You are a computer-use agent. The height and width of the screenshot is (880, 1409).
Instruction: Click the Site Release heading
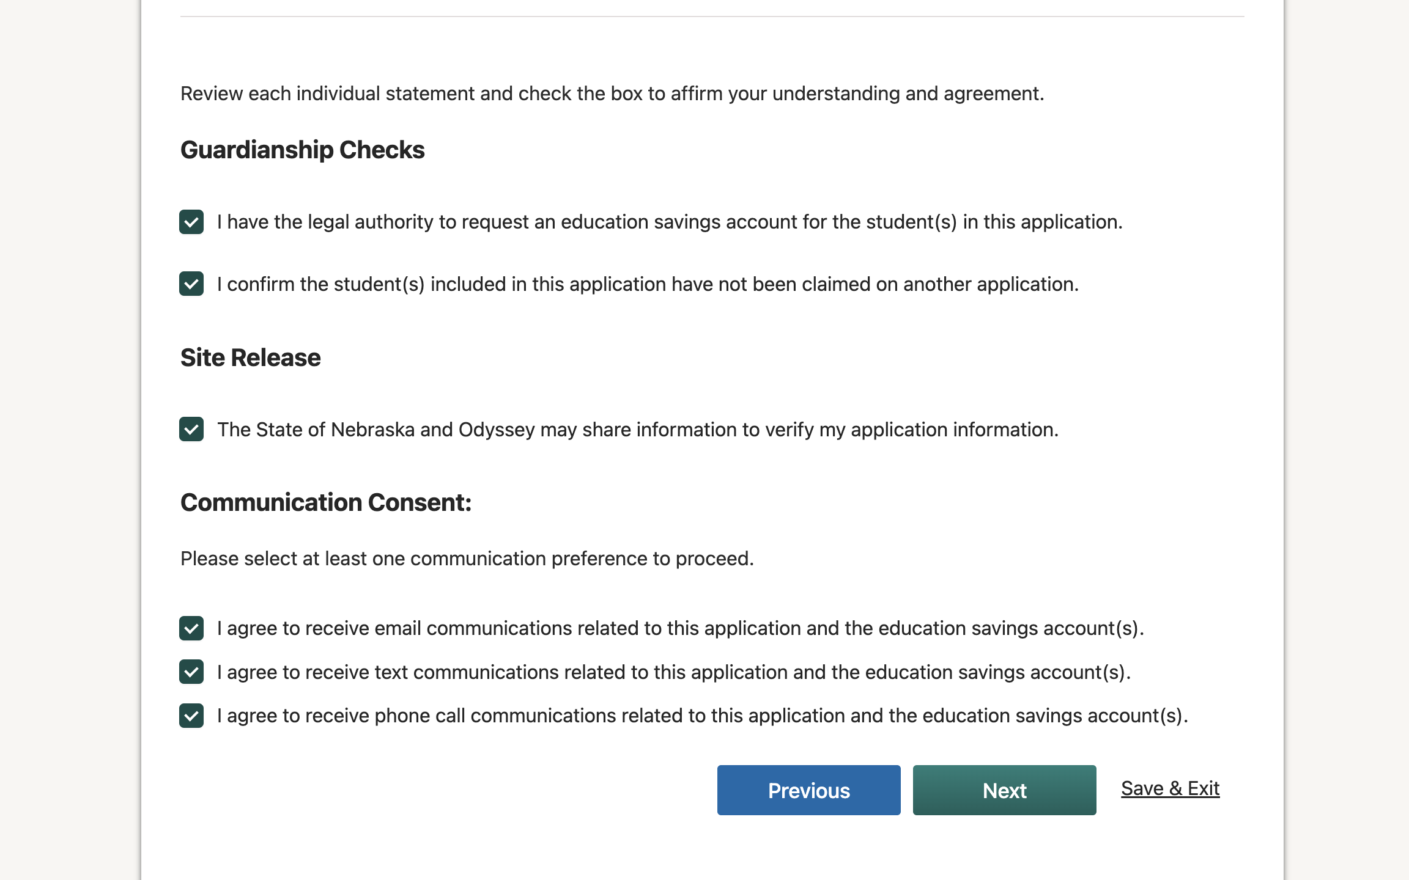250,358
